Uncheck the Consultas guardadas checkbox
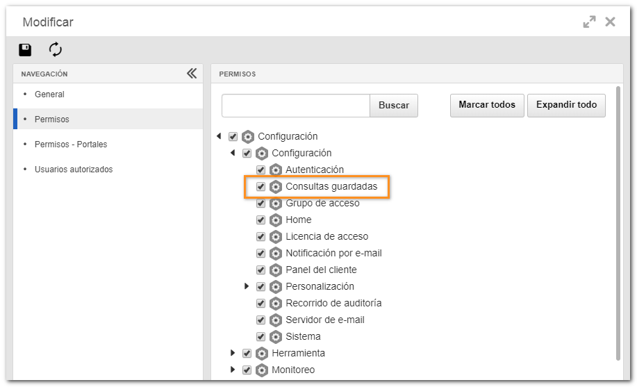Image resolution: width=637 pixels, height=387 pixels. click(x=260, y=187)
